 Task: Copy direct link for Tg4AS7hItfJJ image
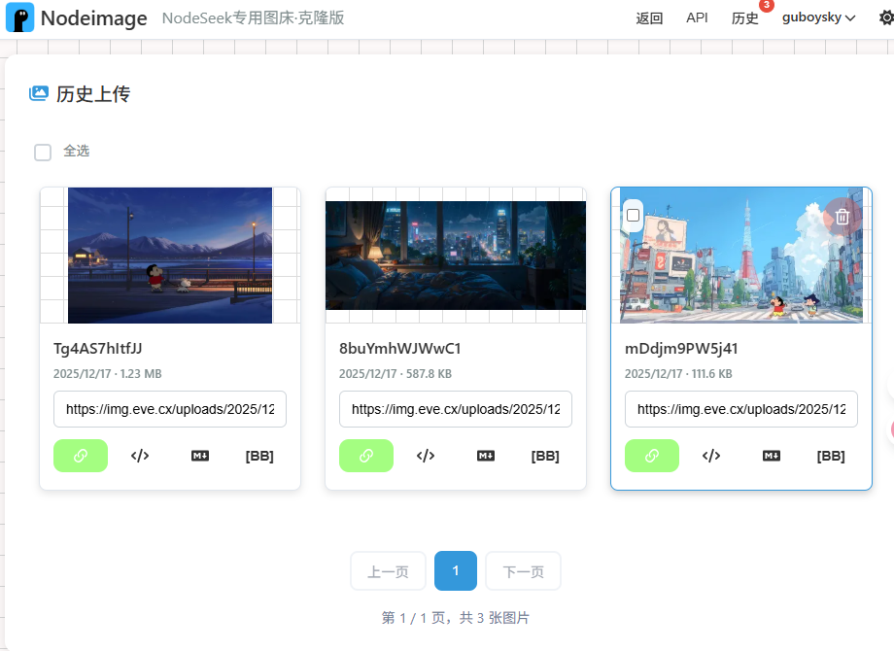81,456
